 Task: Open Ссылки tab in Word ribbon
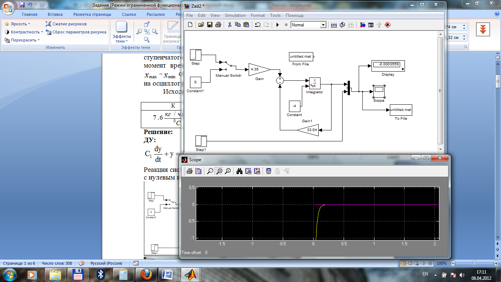129,14
